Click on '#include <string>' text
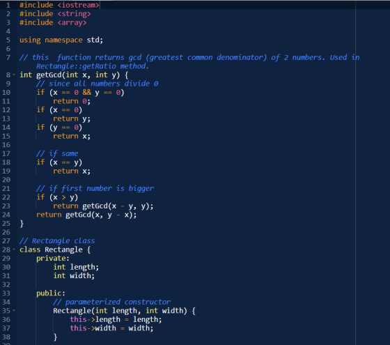 pos(55,14)
